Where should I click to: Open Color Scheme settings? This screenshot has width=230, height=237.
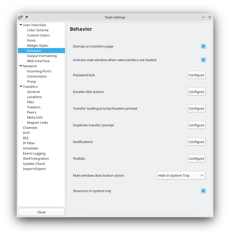click(38, 30)
